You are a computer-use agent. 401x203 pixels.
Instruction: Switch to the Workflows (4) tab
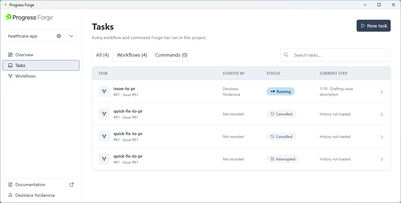click(132, 55)
